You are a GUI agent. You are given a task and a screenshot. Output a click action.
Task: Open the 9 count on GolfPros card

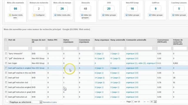pyautogui.click(x=155, y=8)
